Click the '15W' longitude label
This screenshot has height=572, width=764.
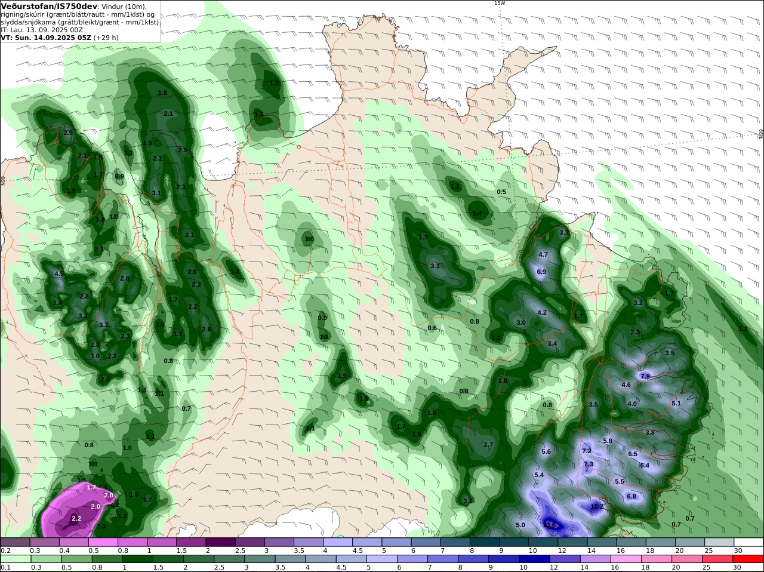point(499,3)
